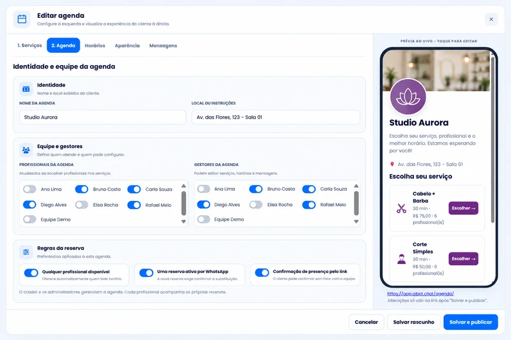The height and width of the screenshot is (340, 511).
Task: Toggle Elisa Rocha as agenda professional
Action: click(82, 205)
